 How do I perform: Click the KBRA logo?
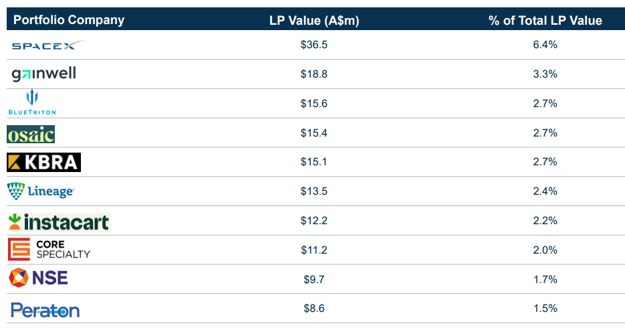44,163
